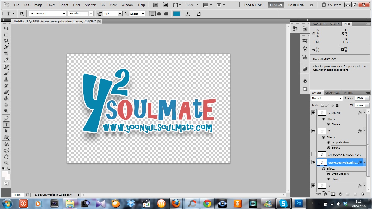Image resolution: width=372 pixels, height=209 pixels.
Task: Show the IM YOONA & KWON YURI layer
Action: pyautogui.click(x=313, y=155)
